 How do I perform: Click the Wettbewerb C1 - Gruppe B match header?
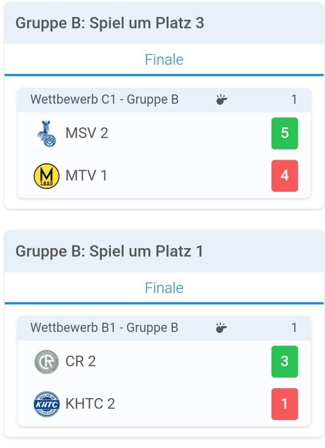tap(104, 100)
